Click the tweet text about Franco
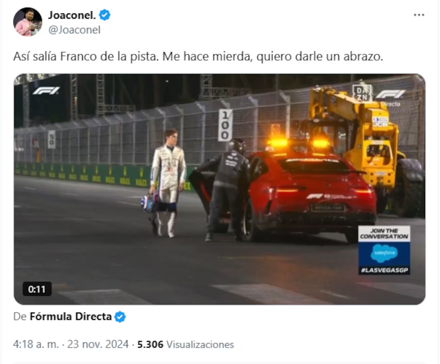 198,56
